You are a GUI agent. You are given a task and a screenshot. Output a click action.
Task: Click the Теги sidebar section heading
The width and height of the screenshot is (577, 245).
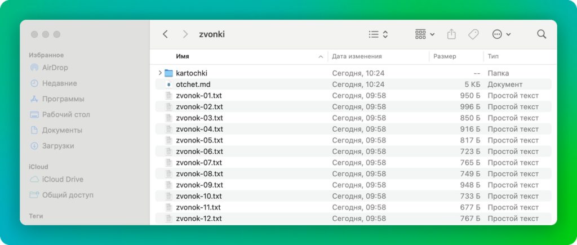coord(36,216)
